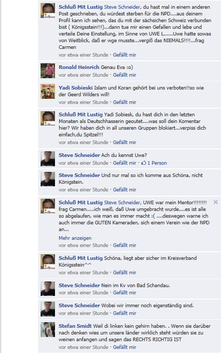The height and width of the screenshot is (353, 221).
Task: Like the 'Wobei wir immer noch eigenständig' comment
Action: (x=124, y=313)
